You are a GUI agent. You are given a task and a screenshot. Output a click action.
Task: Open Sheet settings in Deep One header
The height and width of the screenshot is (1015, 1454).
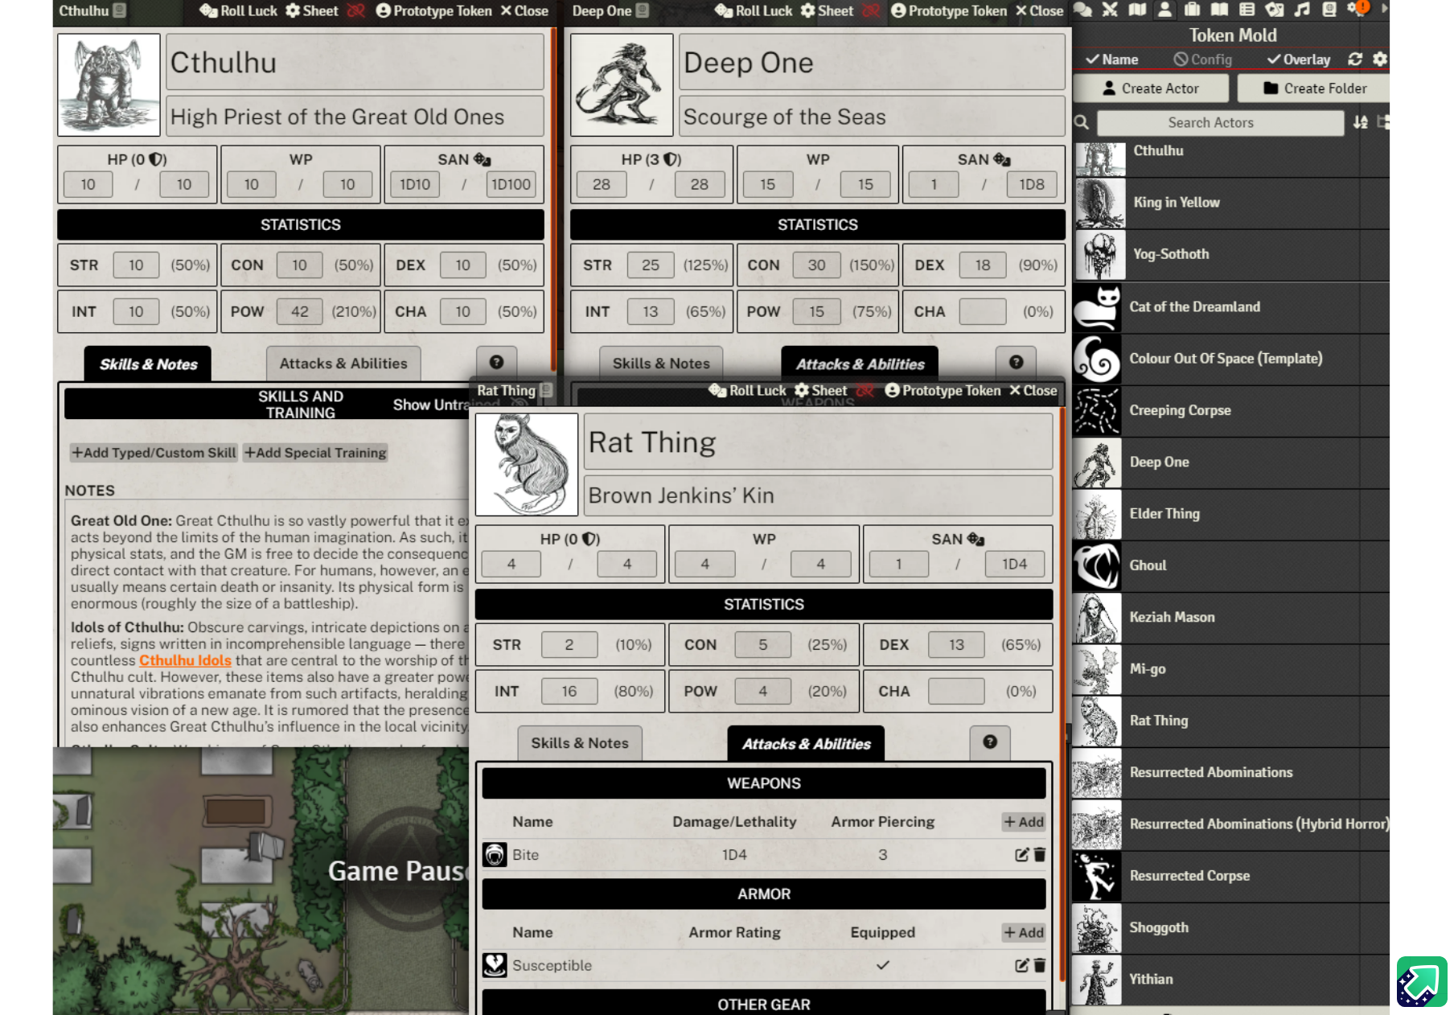click(x=827, y=10)
